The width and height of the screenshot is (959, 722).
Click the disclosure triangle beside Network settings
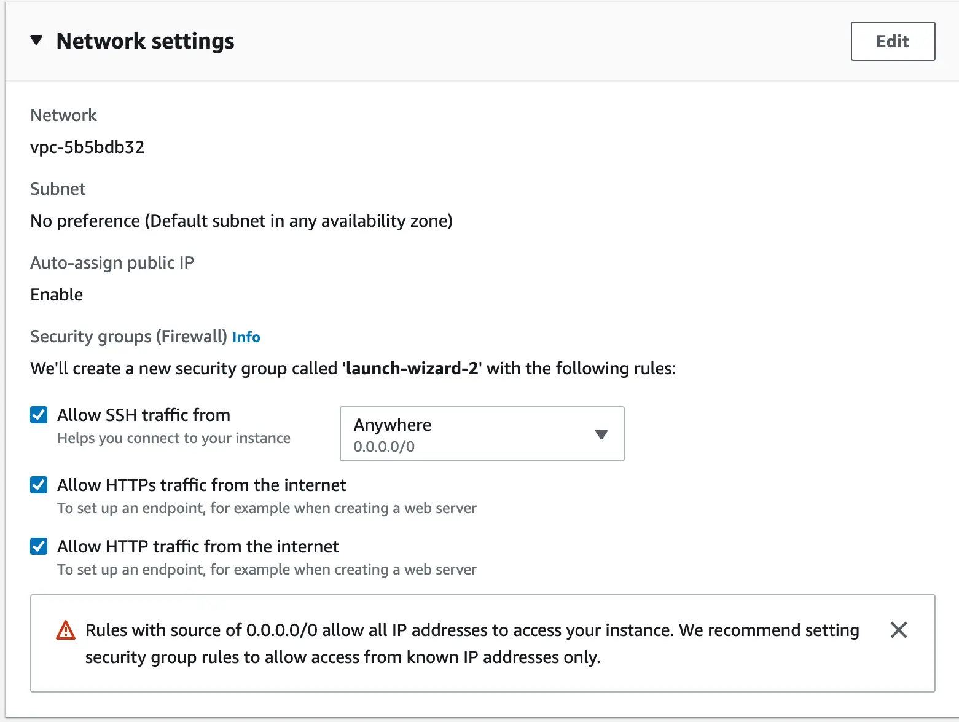(37, 39)
